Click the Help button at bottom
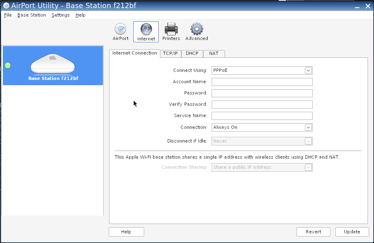This screenshot has width=374, height=243. pos(126,232)
